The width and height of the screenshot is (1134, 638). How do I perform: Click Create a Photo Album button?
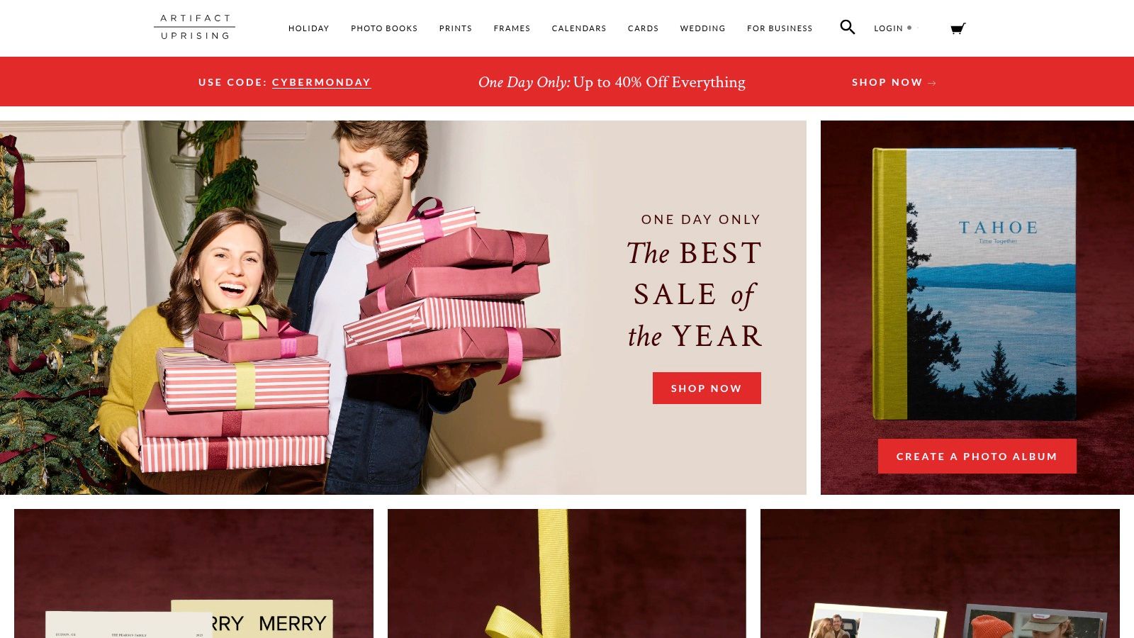pos(977,456)
